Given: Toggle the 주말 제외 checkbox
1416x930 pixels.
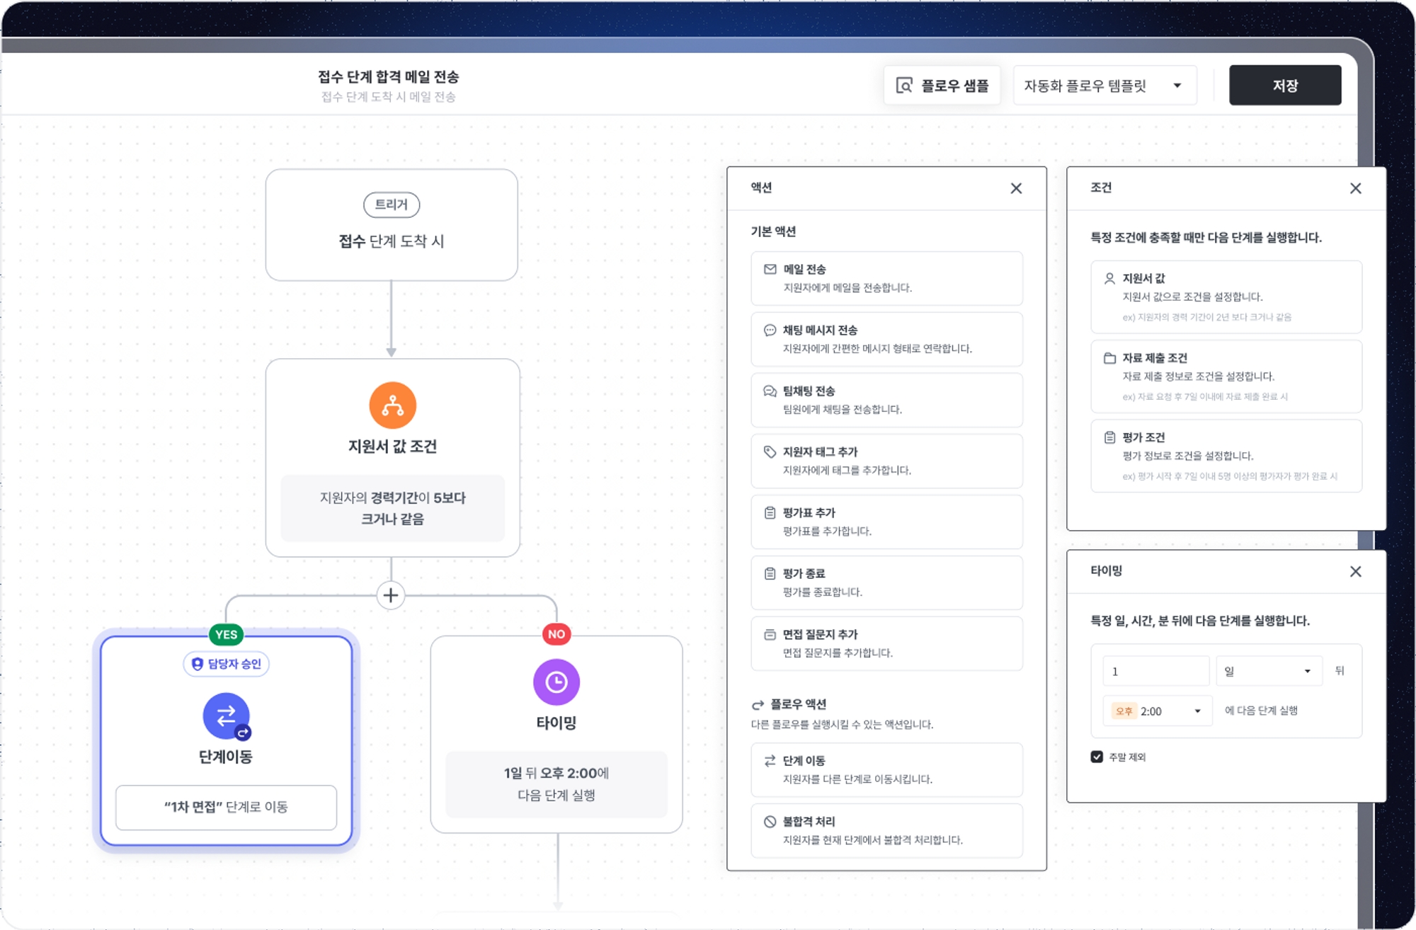Looking at the screenshot, I should [x=1097, y=757].
